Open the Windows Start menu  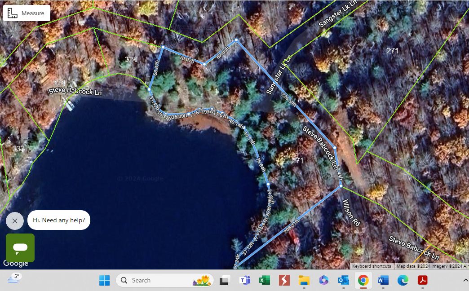click(104, 280)
